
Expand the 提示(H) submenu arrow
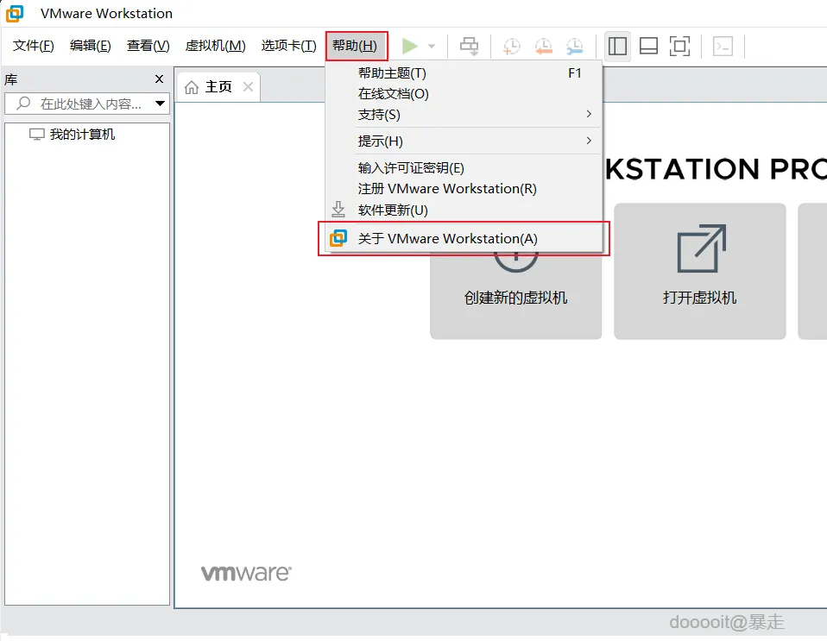pyautogui.click(x=589, y=141)
